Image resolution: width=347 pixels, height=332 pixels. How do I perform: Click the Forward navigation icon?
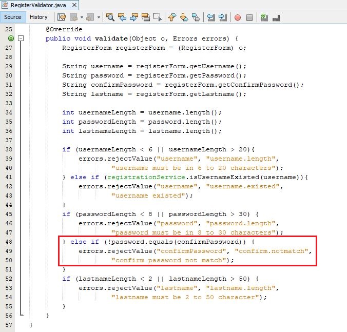click(x=90, y=17)
